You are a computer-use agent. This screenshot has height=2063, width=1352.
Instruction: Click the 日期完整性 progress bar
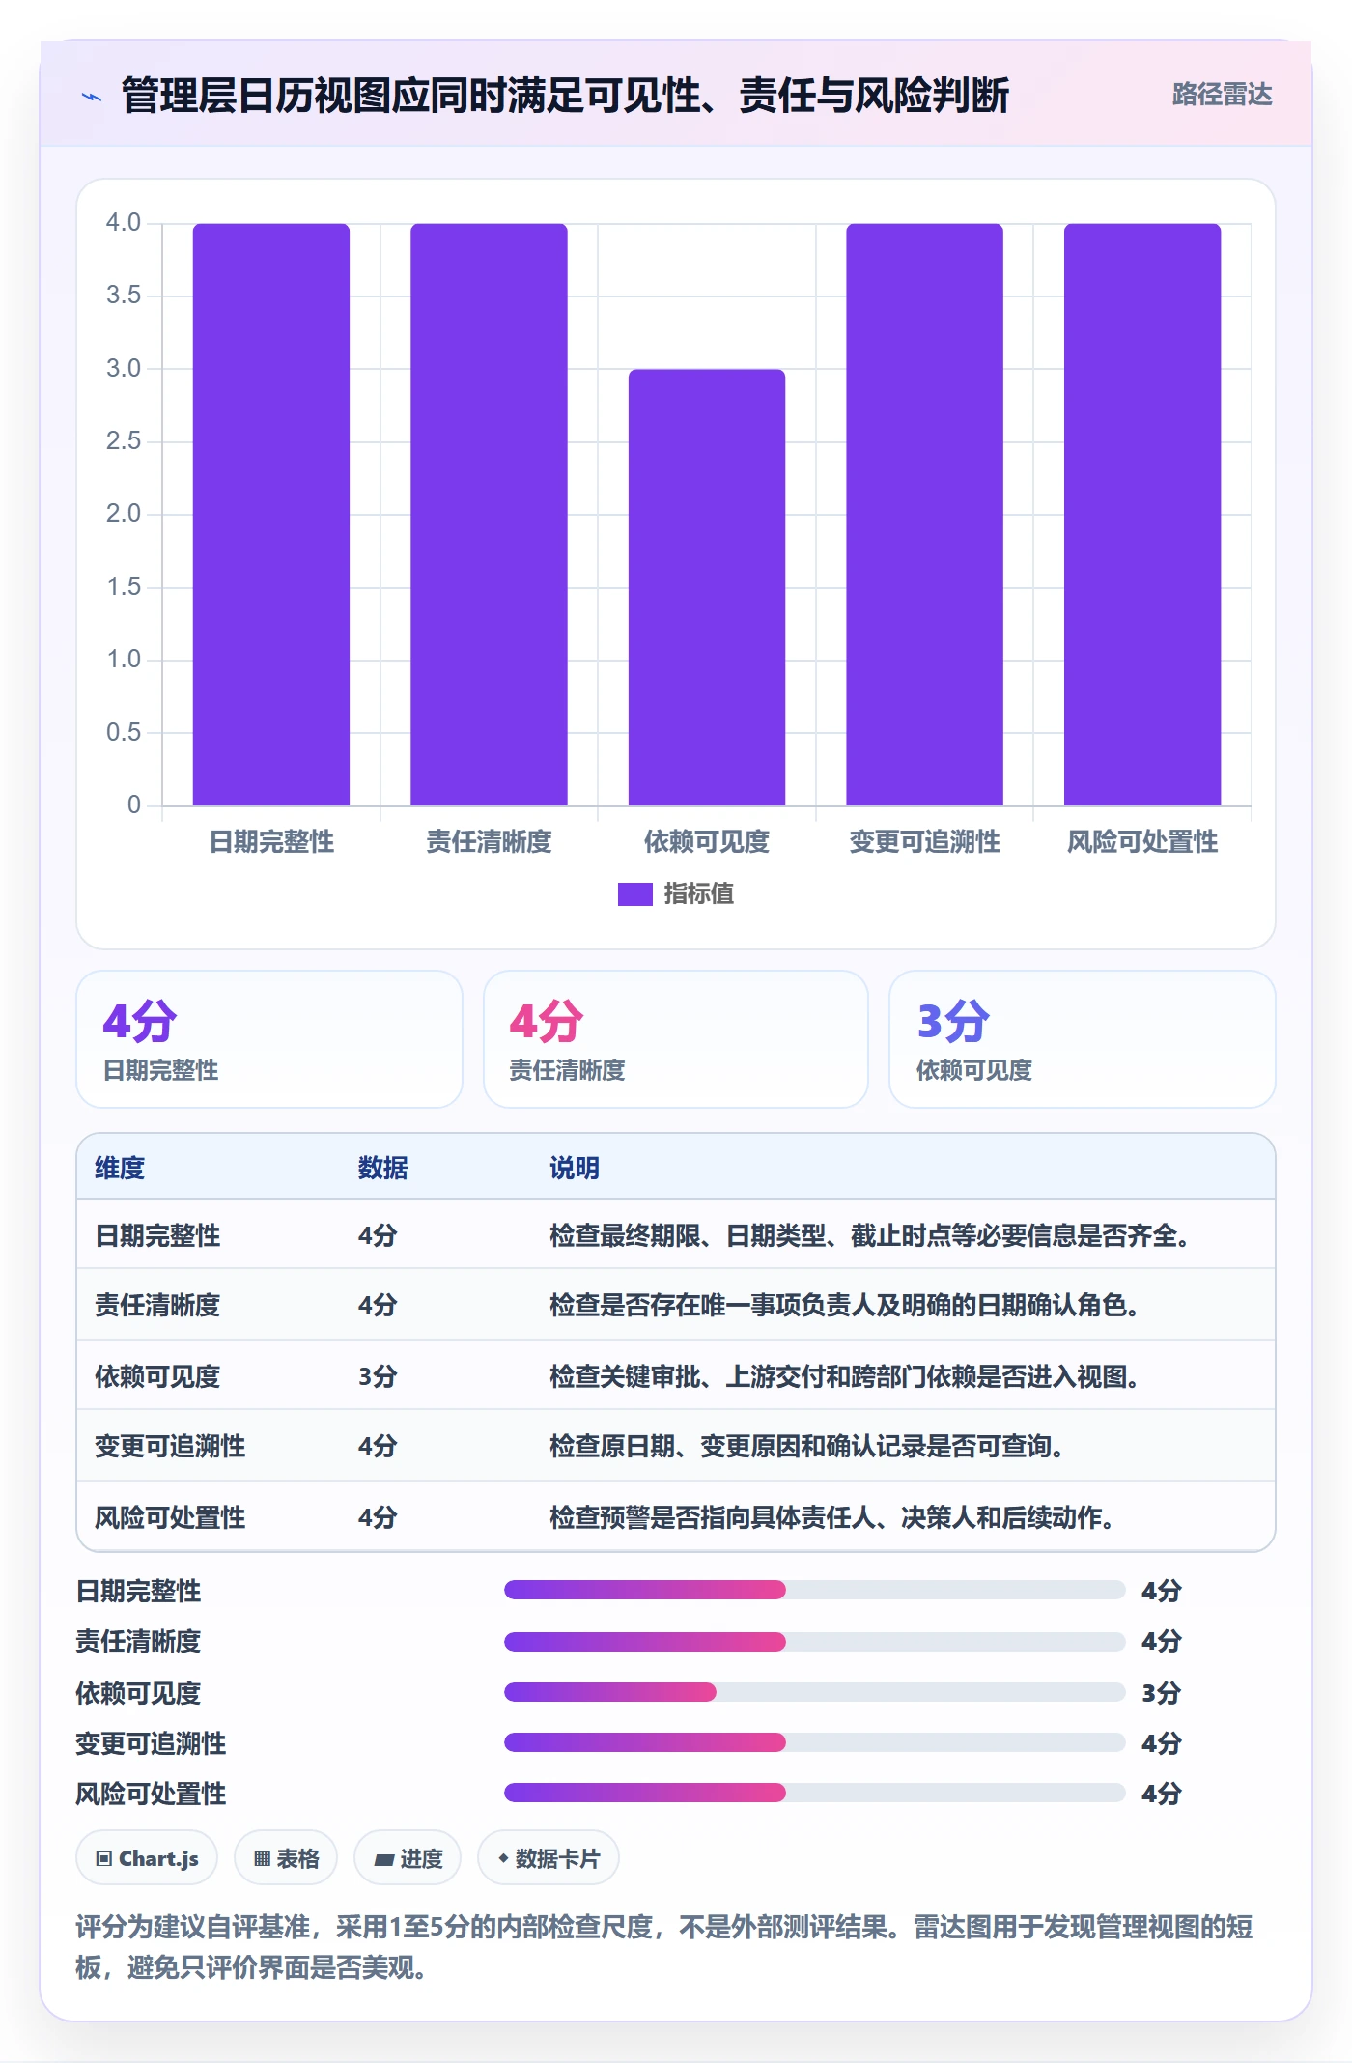tap(815, 1590)
